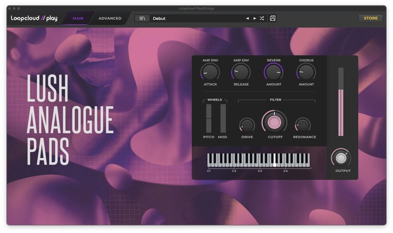
Task: Click the Pitch wheel strip
Action: coord(208,118)
